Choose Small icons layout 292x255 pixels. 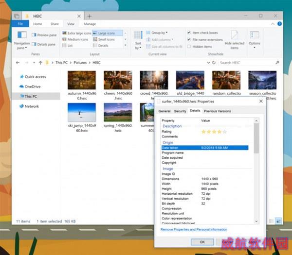click(104, 39)
